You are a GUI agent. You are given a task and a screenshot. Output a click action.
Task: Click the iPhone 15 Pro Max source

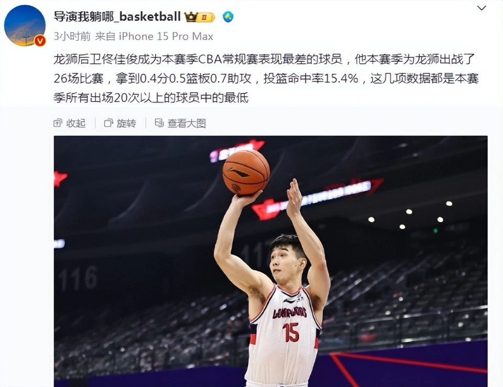166,36
